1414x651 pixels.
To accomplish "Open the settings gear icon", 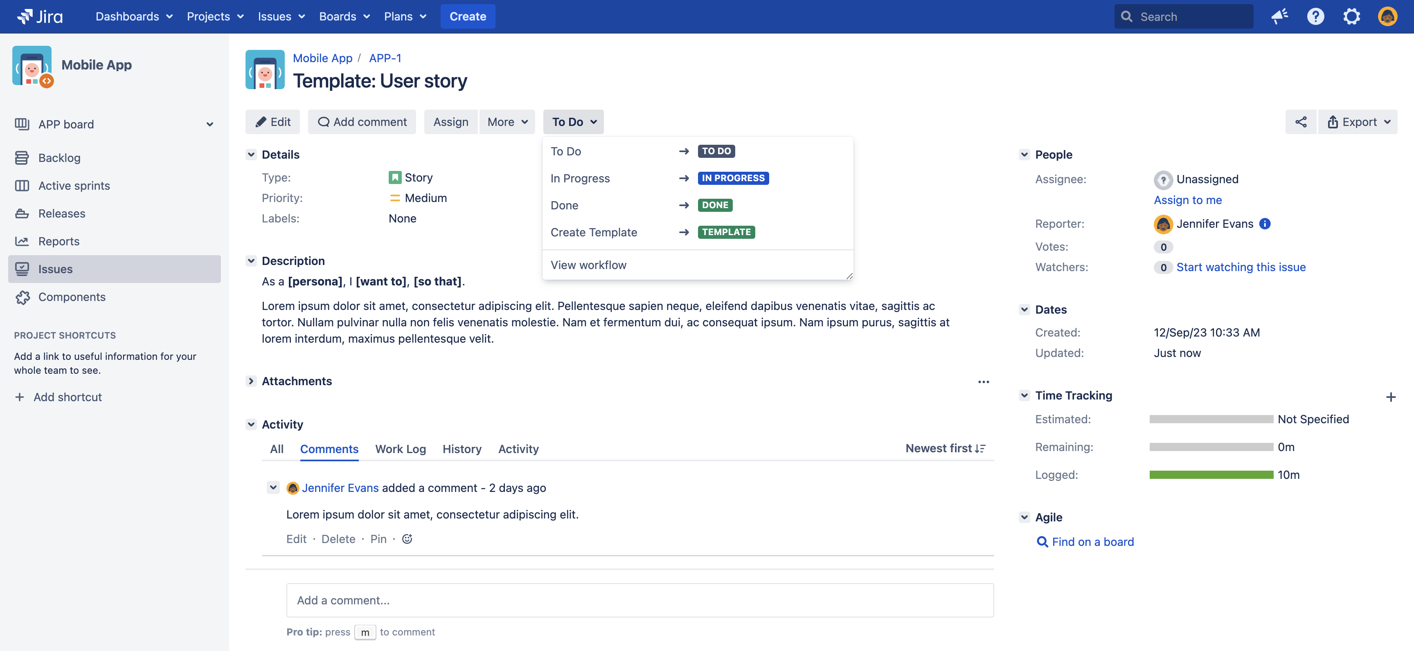I will point(1351,16).
